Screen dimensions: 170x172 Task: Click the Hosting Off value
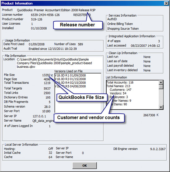click(51, 149)
